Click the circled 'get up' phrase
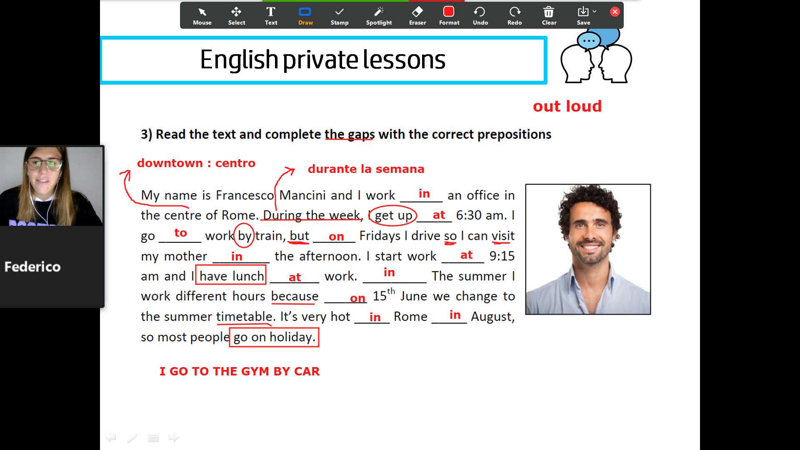800x450 pixels. 393,215
